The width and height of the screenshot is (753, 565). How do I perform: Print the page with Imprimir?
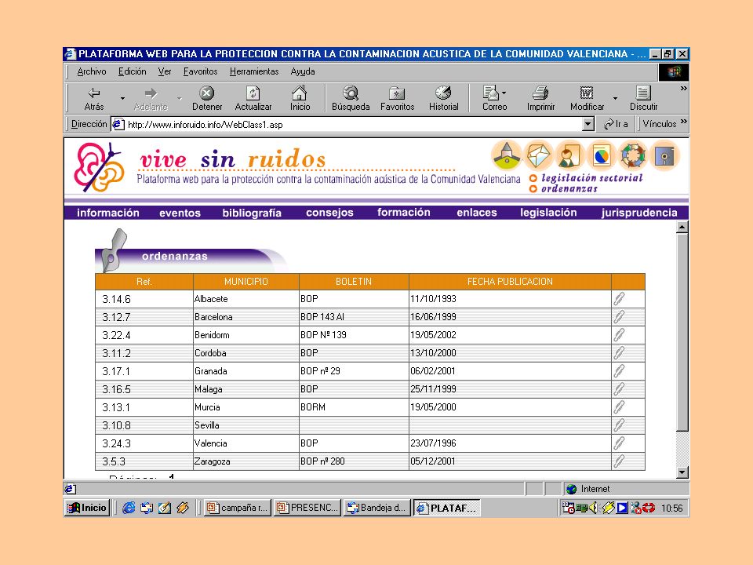540,99
